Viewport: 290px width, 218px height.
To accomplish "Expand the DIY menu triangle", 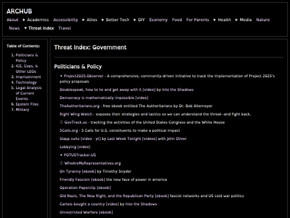I will (x=135, y=20).
